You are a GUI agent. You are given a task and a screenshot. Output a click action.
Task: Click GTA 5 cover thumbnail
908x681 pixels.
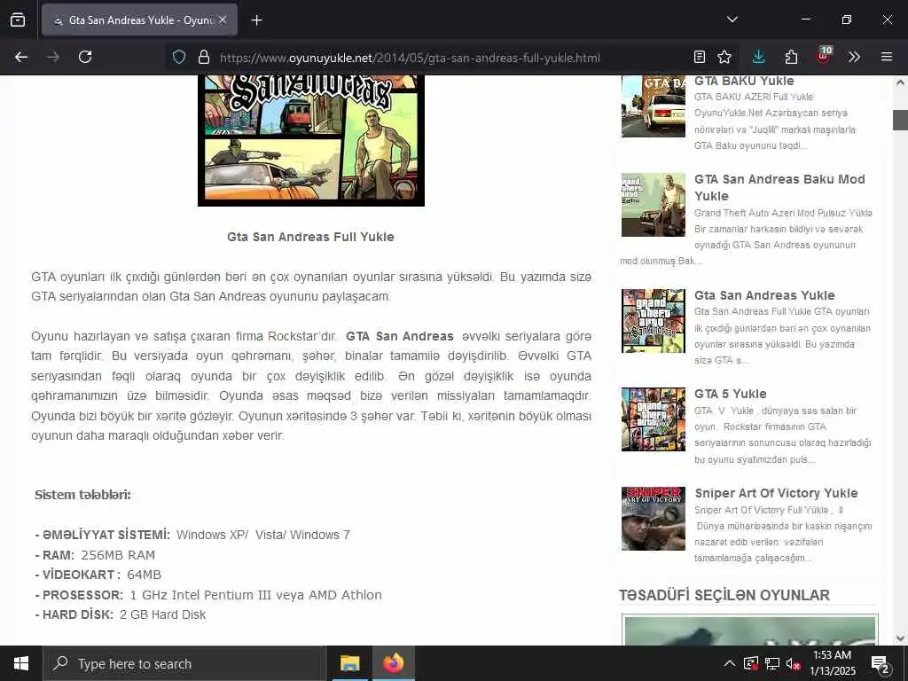[x=654, y=419]
